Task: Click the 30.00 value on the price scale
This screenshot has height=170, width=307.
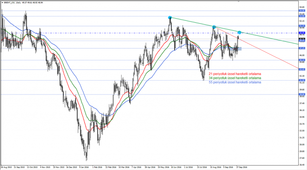Action: pyautogui.click(x=302, y=145)
